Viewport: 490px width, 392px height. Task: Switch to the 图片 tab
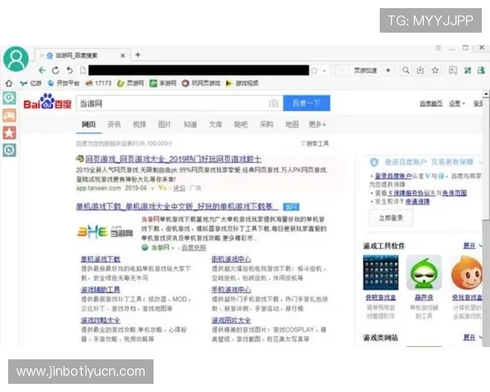point(165,124)
